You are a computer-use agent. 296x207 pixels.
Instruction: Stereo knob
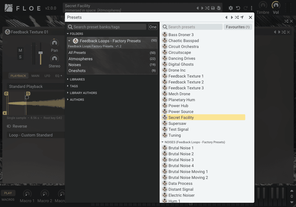(54, 59)
